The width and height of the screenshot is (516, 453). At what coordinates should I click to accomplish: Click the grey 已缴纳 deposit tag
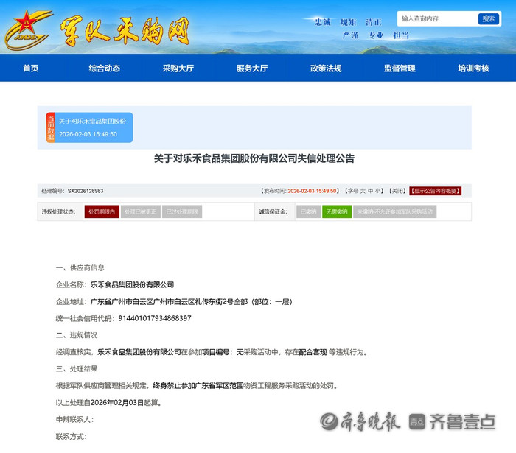[x=308, y=211]
